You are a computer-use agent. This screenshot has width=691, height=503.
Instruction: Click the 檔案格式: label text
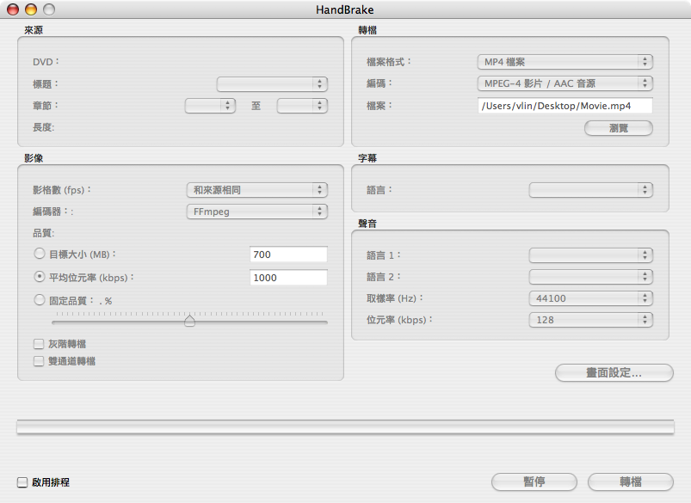coord(389,62)
